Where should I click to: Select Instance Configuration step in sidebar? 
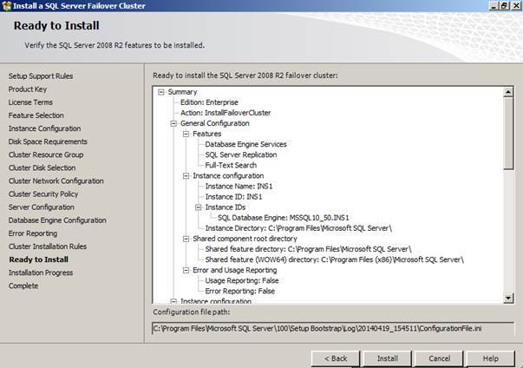point(45,128)
